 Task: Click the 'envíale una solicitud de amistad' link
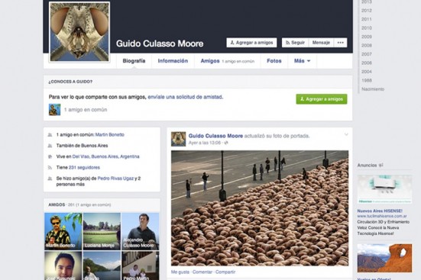pyautogui.click(x=185, y=97)
